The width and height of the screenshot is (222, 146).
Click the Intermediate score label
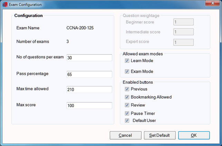coord(143,32)
